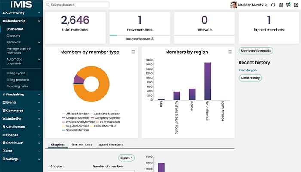Click the Settings gear icon in the sidebar

(4, 159)
